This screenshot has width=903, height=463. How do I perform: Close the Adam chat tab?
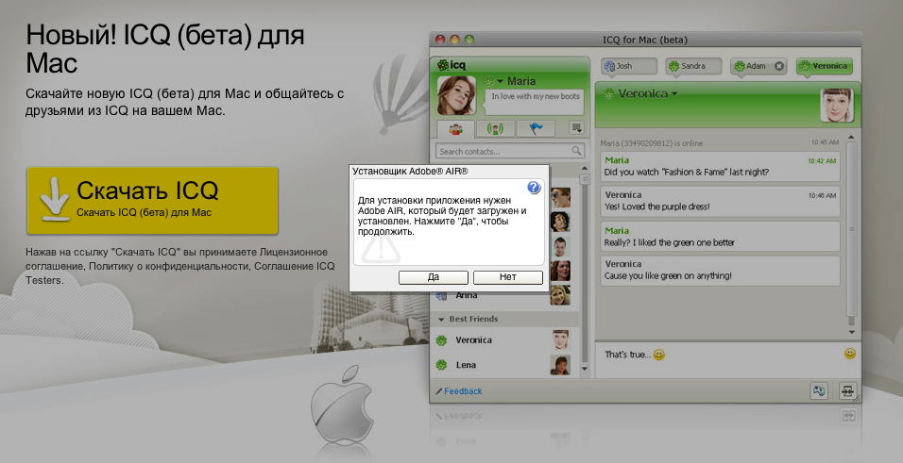coord(779,66)
